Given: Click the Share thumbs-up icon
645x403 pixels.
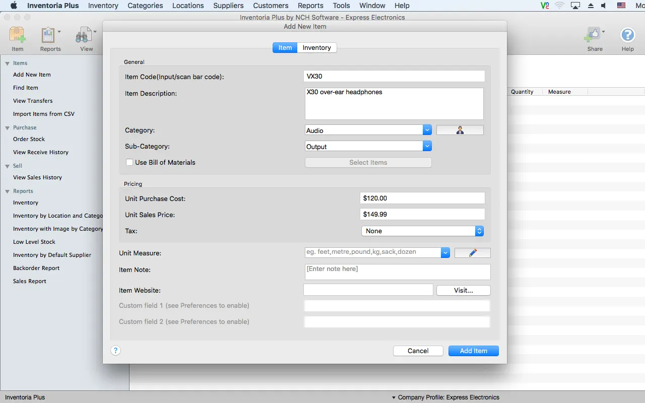Looking at the screenshot, I should pyautogui.click(x=592, y=36).
